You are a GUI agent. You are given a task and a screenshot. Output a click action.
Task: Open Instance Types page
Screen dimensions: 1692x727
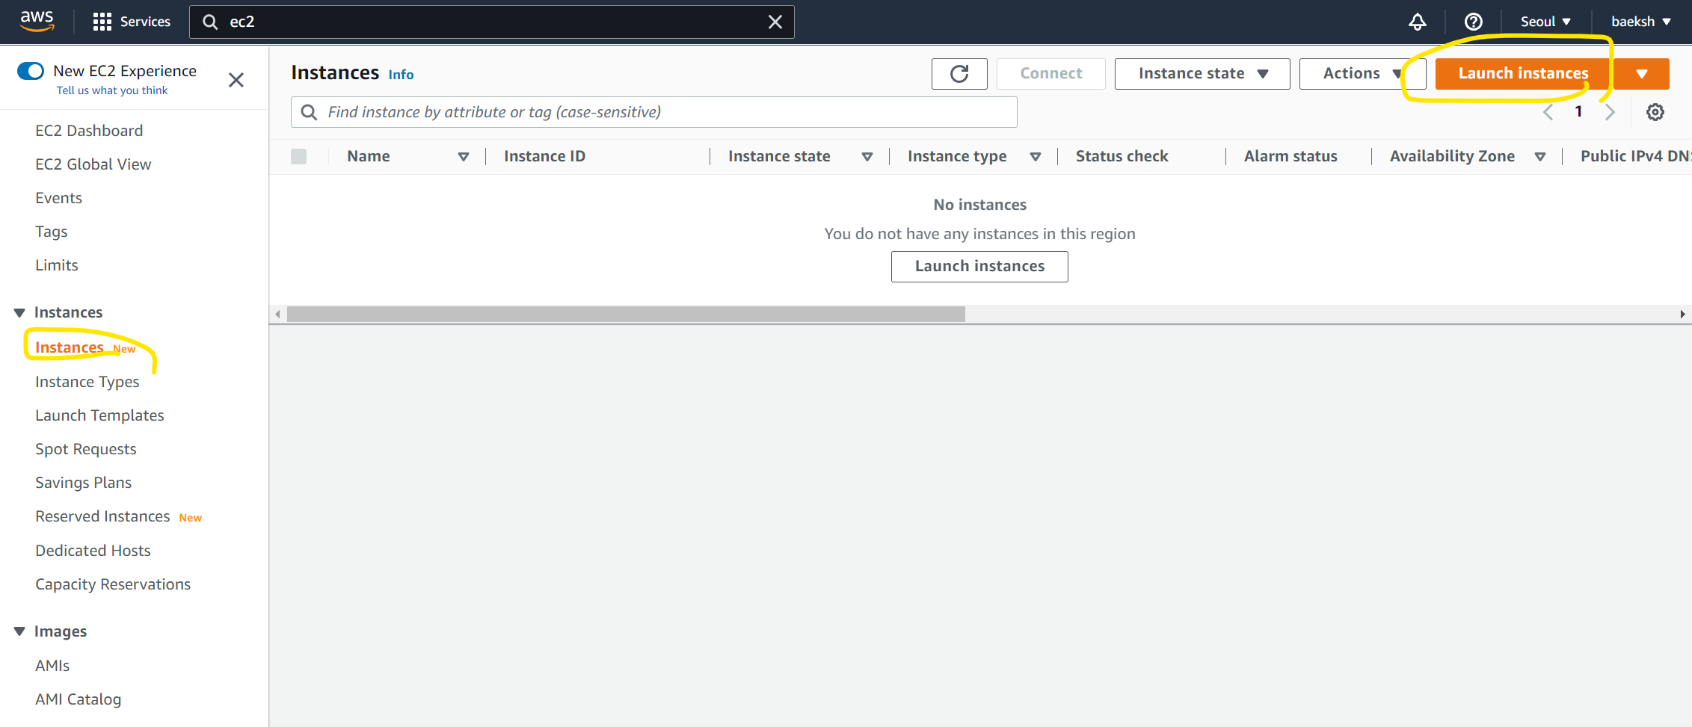tap(87, 382)
